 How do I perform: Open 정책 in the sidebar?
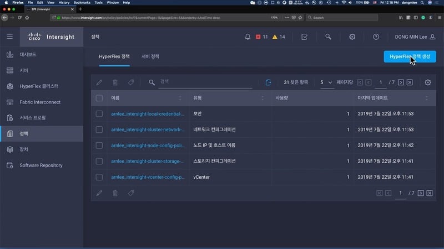pyautogui.click(x=42, y=133)
